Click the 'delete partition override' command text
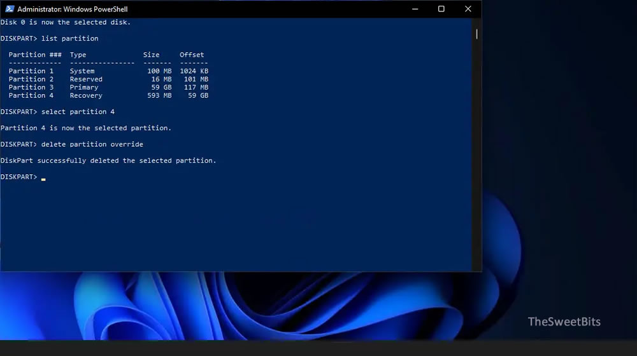 pyautogui.click(x=92, y=144)
